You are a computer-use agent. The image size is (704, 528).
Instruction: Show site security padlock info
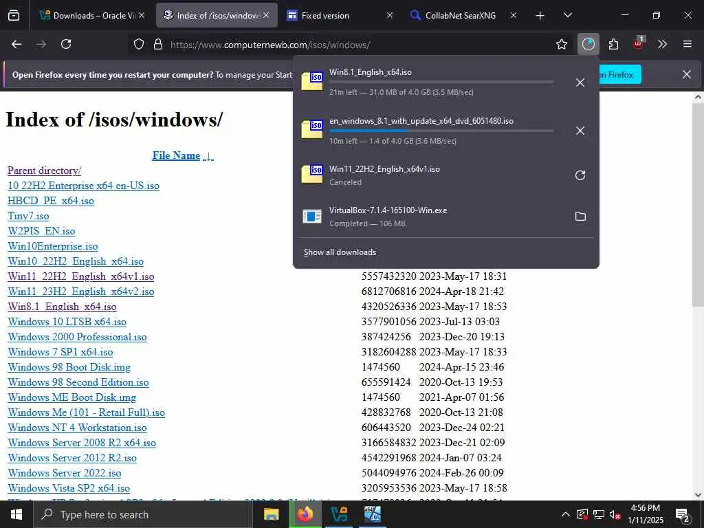(158, 44)
